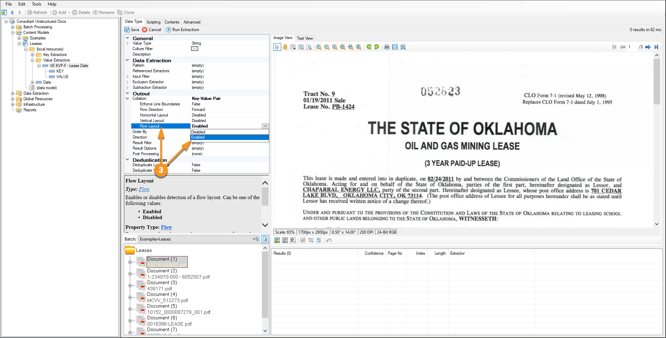Switch to the Text View tab
666x338 pixels.
(305, 38)
